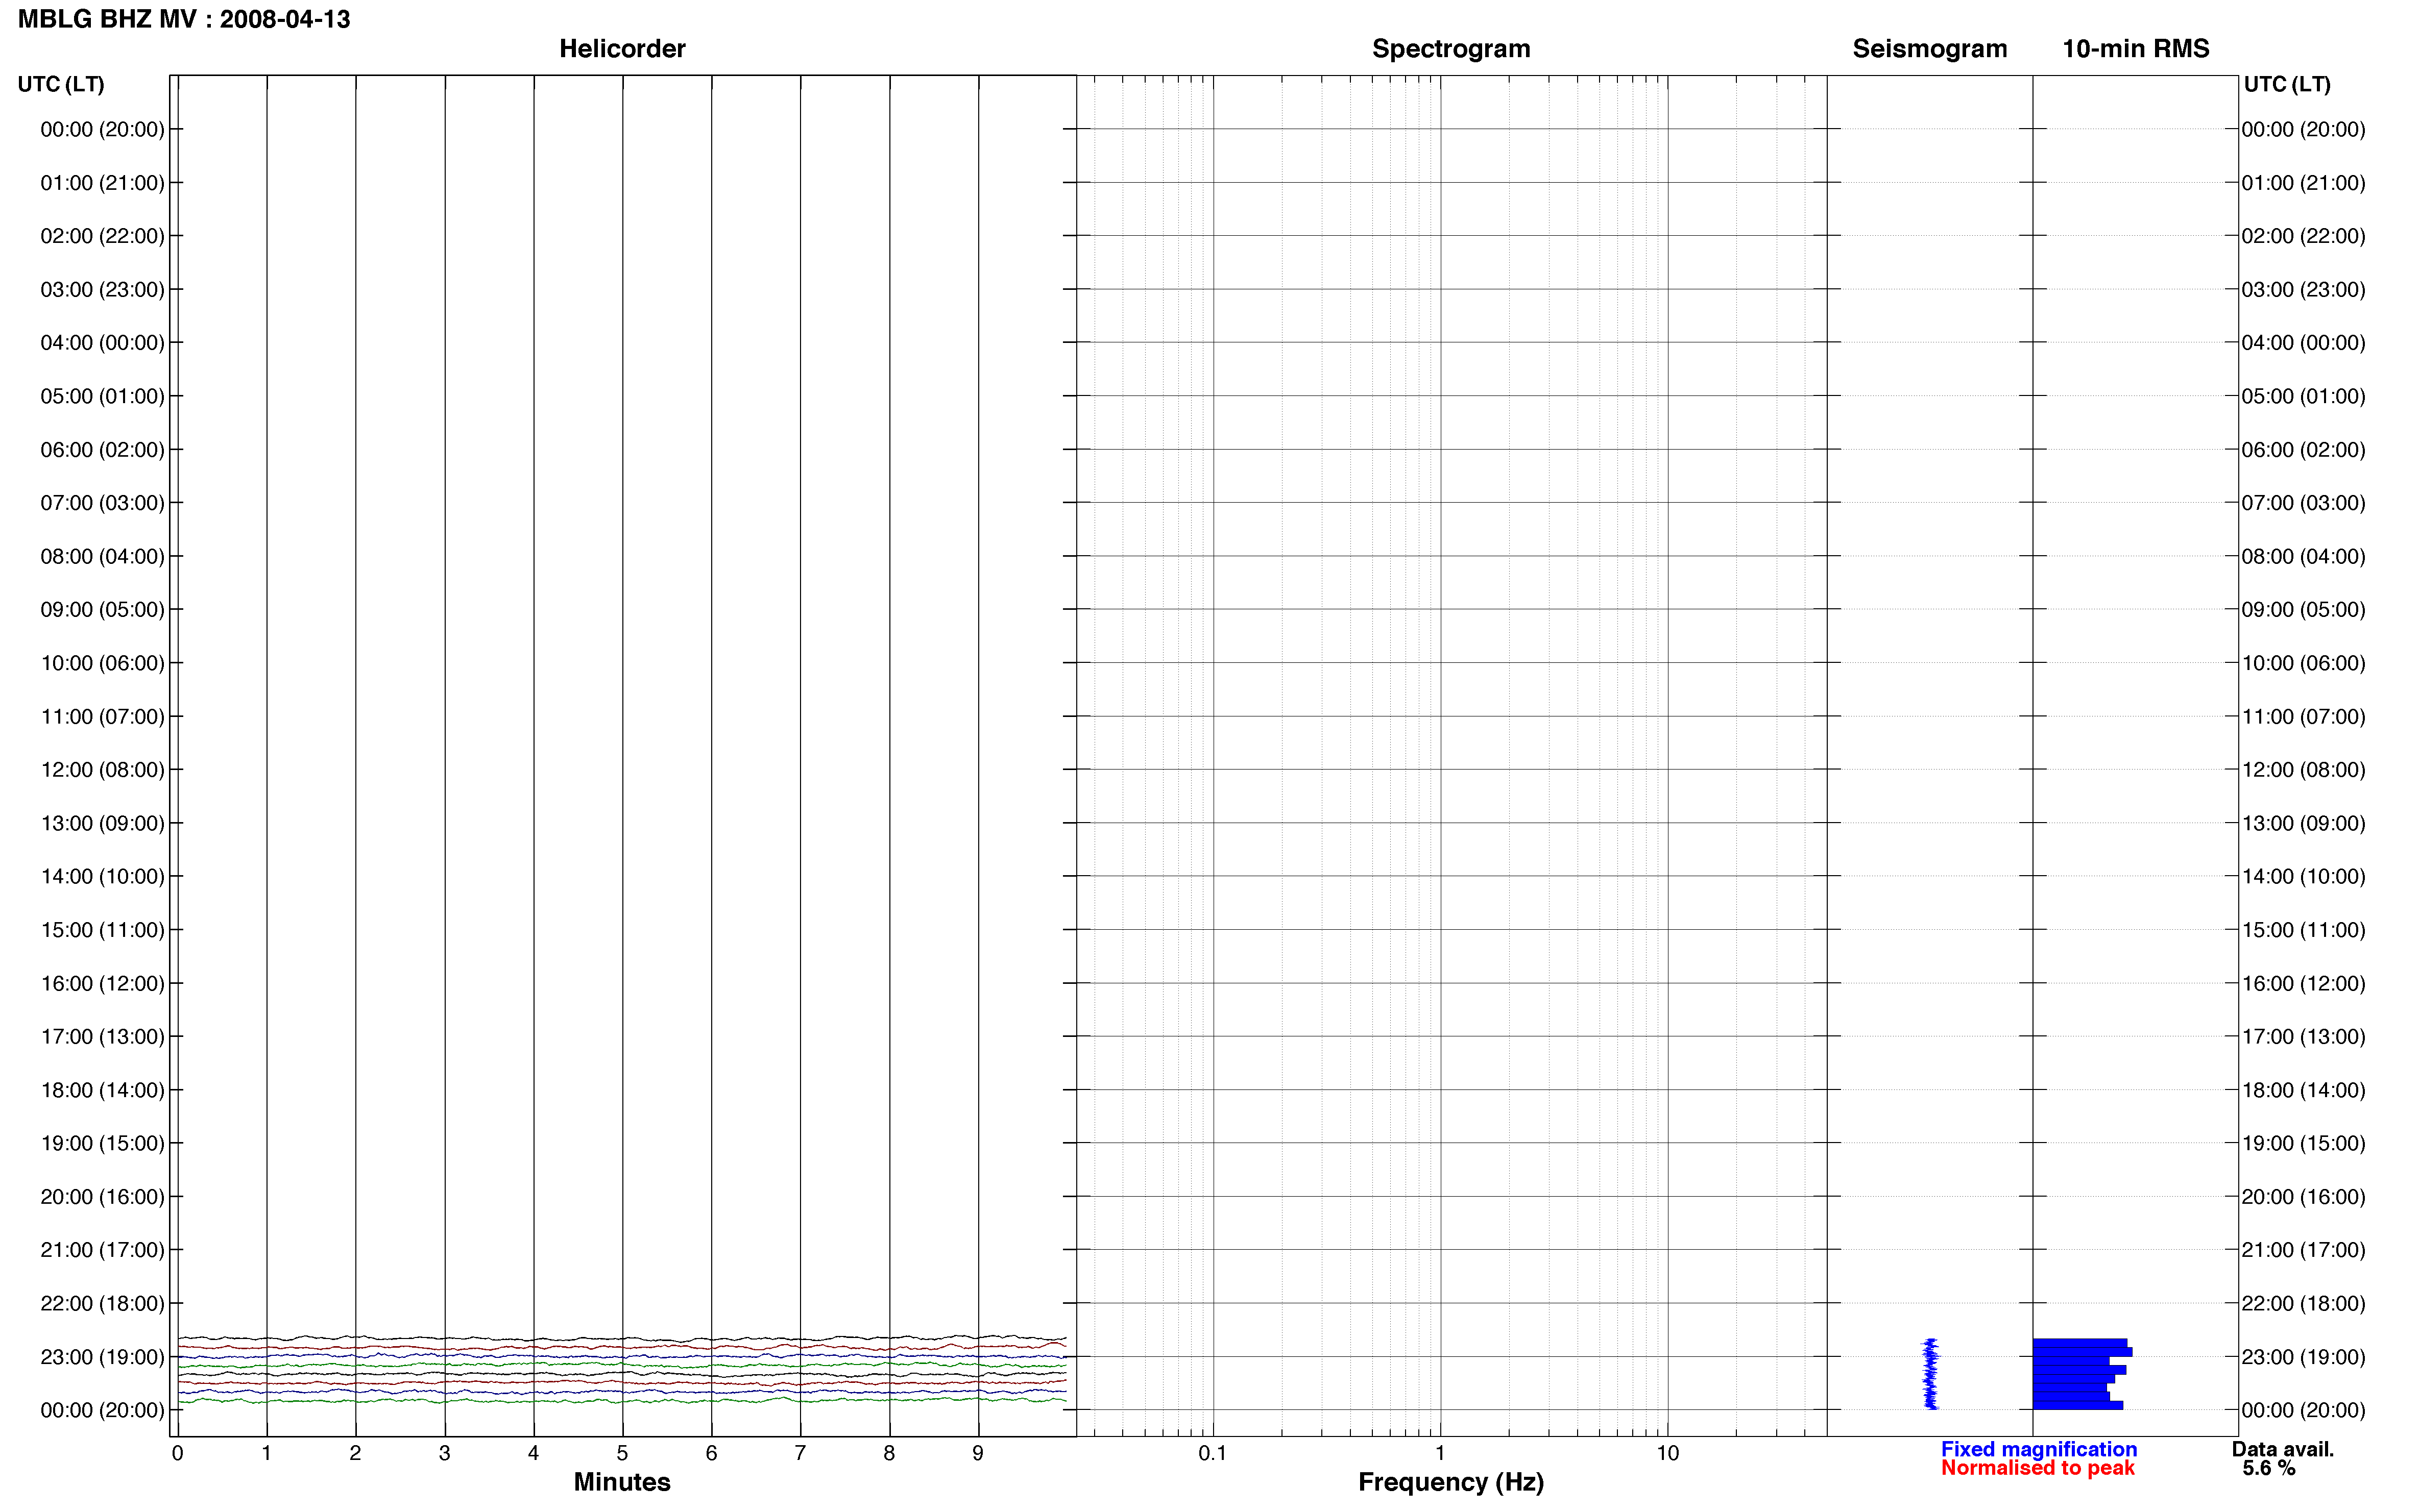Click minute tick label 5 on helicorder axis

622,1453
